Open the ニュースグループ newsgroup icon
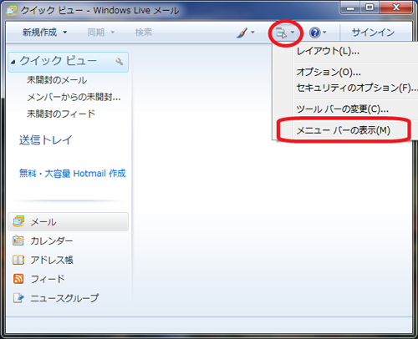The image size is (418, 339). click(x=18, y=298)
